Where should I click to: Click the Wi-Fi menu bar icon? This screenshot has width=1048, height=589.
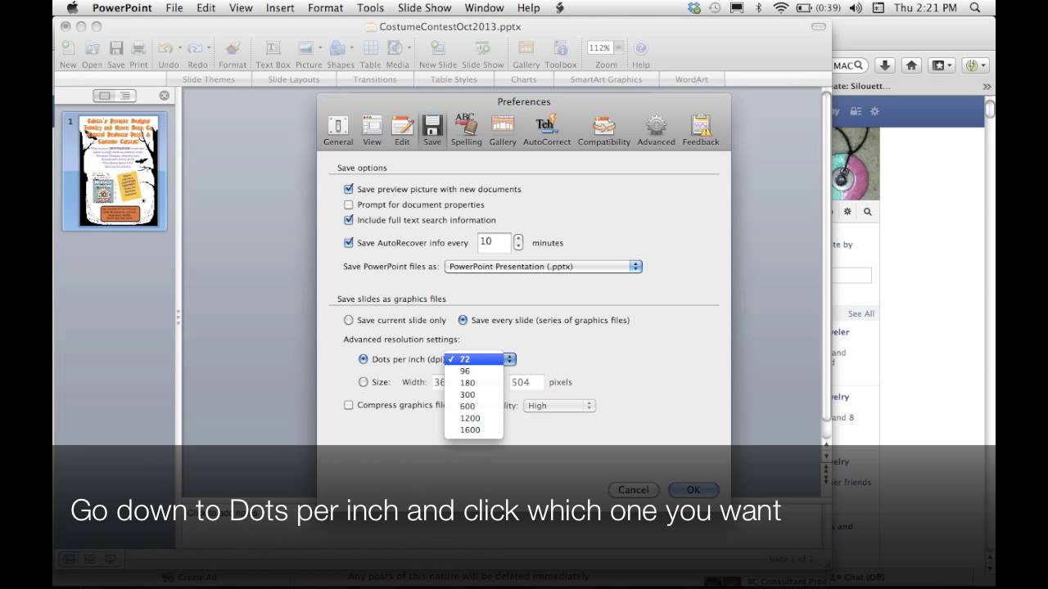tap(780, 7)
